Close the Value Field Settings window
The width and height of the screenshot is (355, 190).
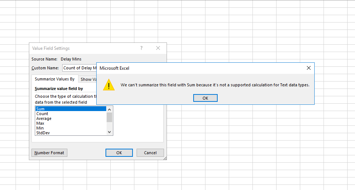pos(158,48)
